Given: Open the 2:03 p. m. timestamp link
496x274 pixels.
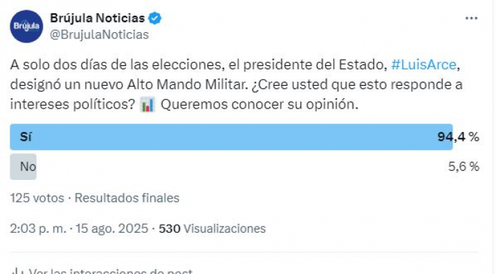Looking at the screenshot, I should tap(38, 229).
